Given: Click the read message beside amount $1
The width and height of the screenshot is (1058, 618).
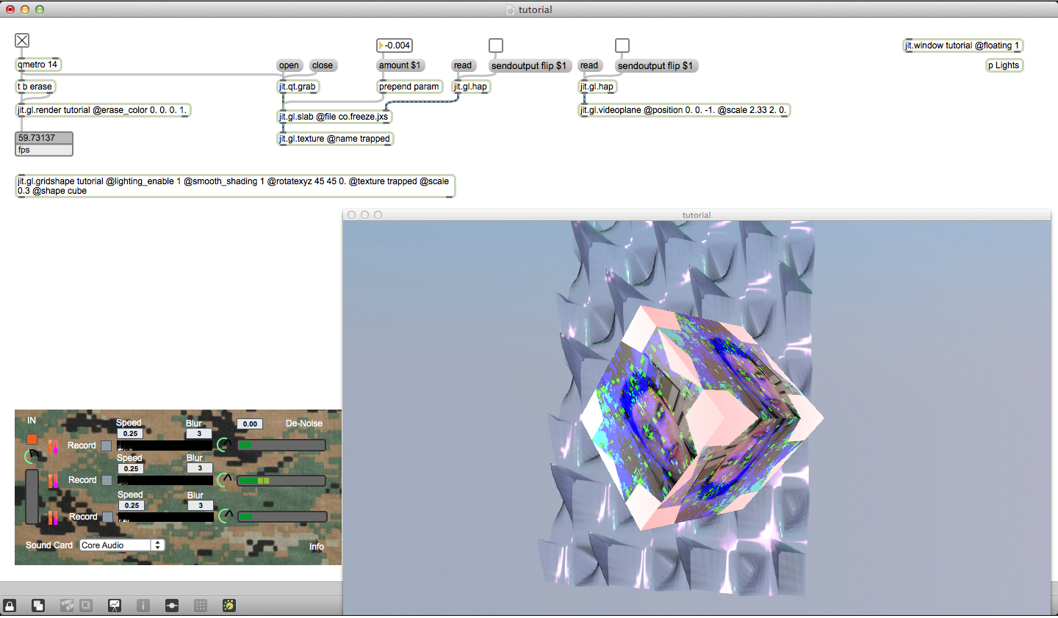Looking at the screenshot, I should click(x=463, y=65).
